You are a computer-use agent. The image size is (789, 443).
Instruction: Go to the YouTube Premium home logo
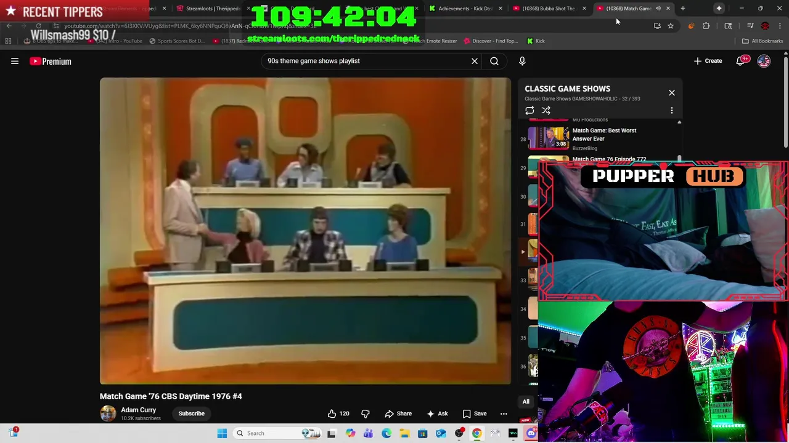51,62
